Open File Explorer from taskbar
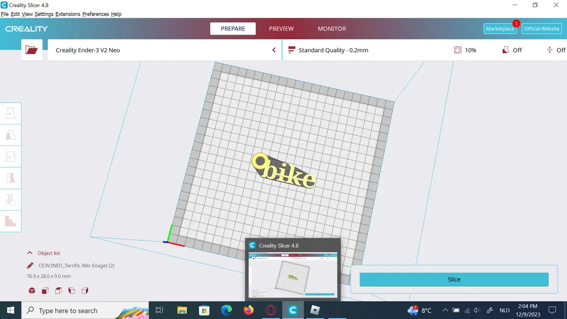Image resolution: width=567 pixels, height=319 pixels. click(x=182, y=310)
